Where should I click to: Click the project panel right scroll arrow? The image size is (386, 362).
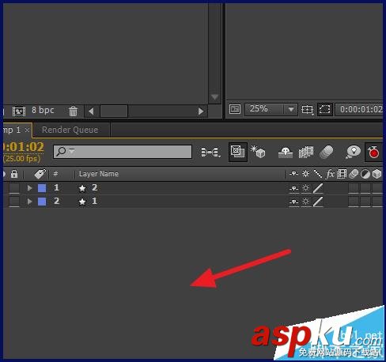coord(201,111)
